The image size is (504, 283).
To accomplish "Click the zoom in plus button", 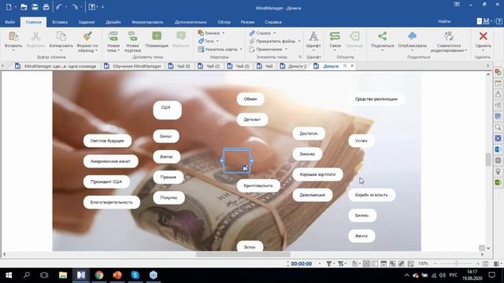I will click(x=478, y=264).
